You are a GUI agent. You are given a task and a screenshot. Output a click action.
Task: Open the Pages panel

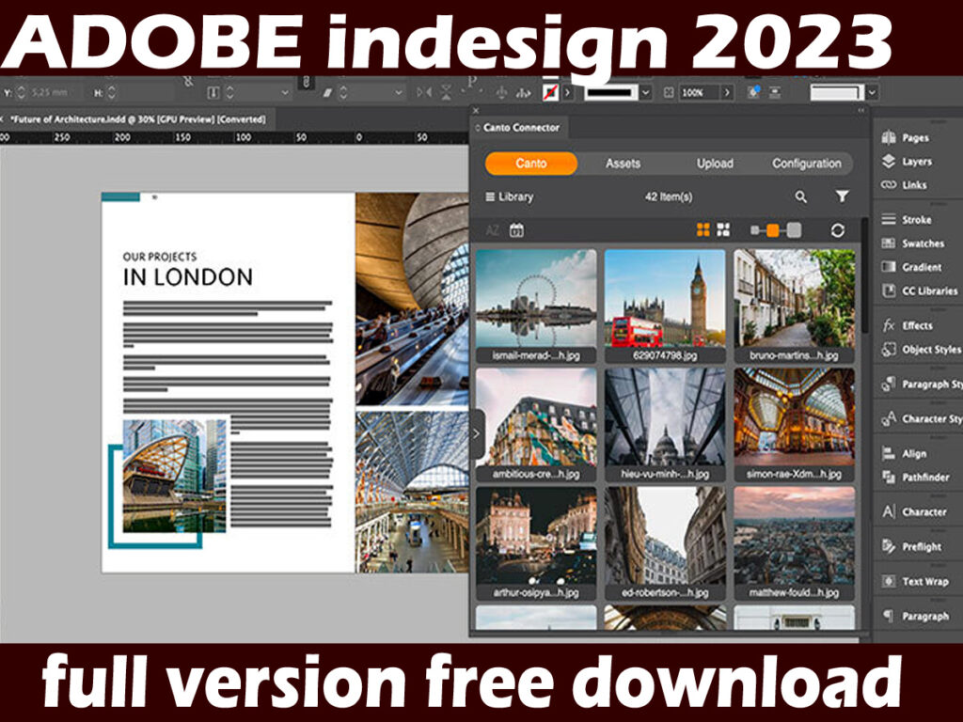(910, 137)
